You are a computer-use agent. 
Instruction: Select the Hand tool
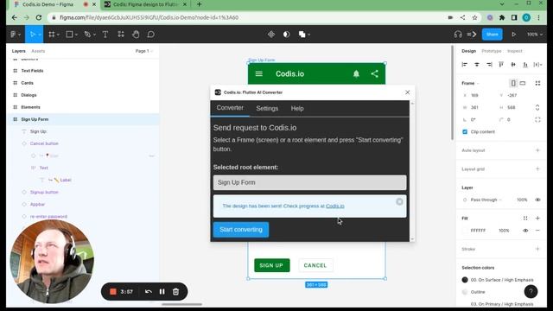point(136,35)
